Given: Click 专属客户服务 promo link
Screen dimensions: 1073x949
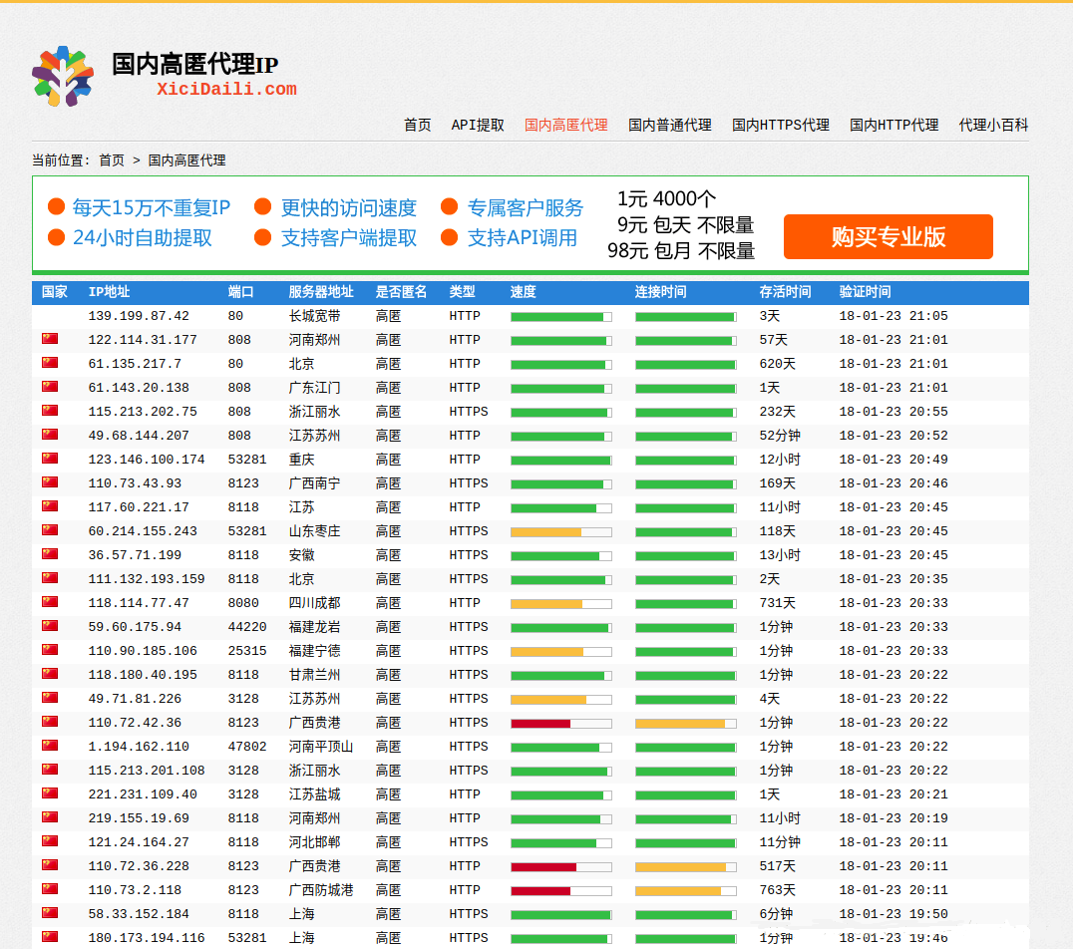Looking at the screenshot, I should (526, 207).
